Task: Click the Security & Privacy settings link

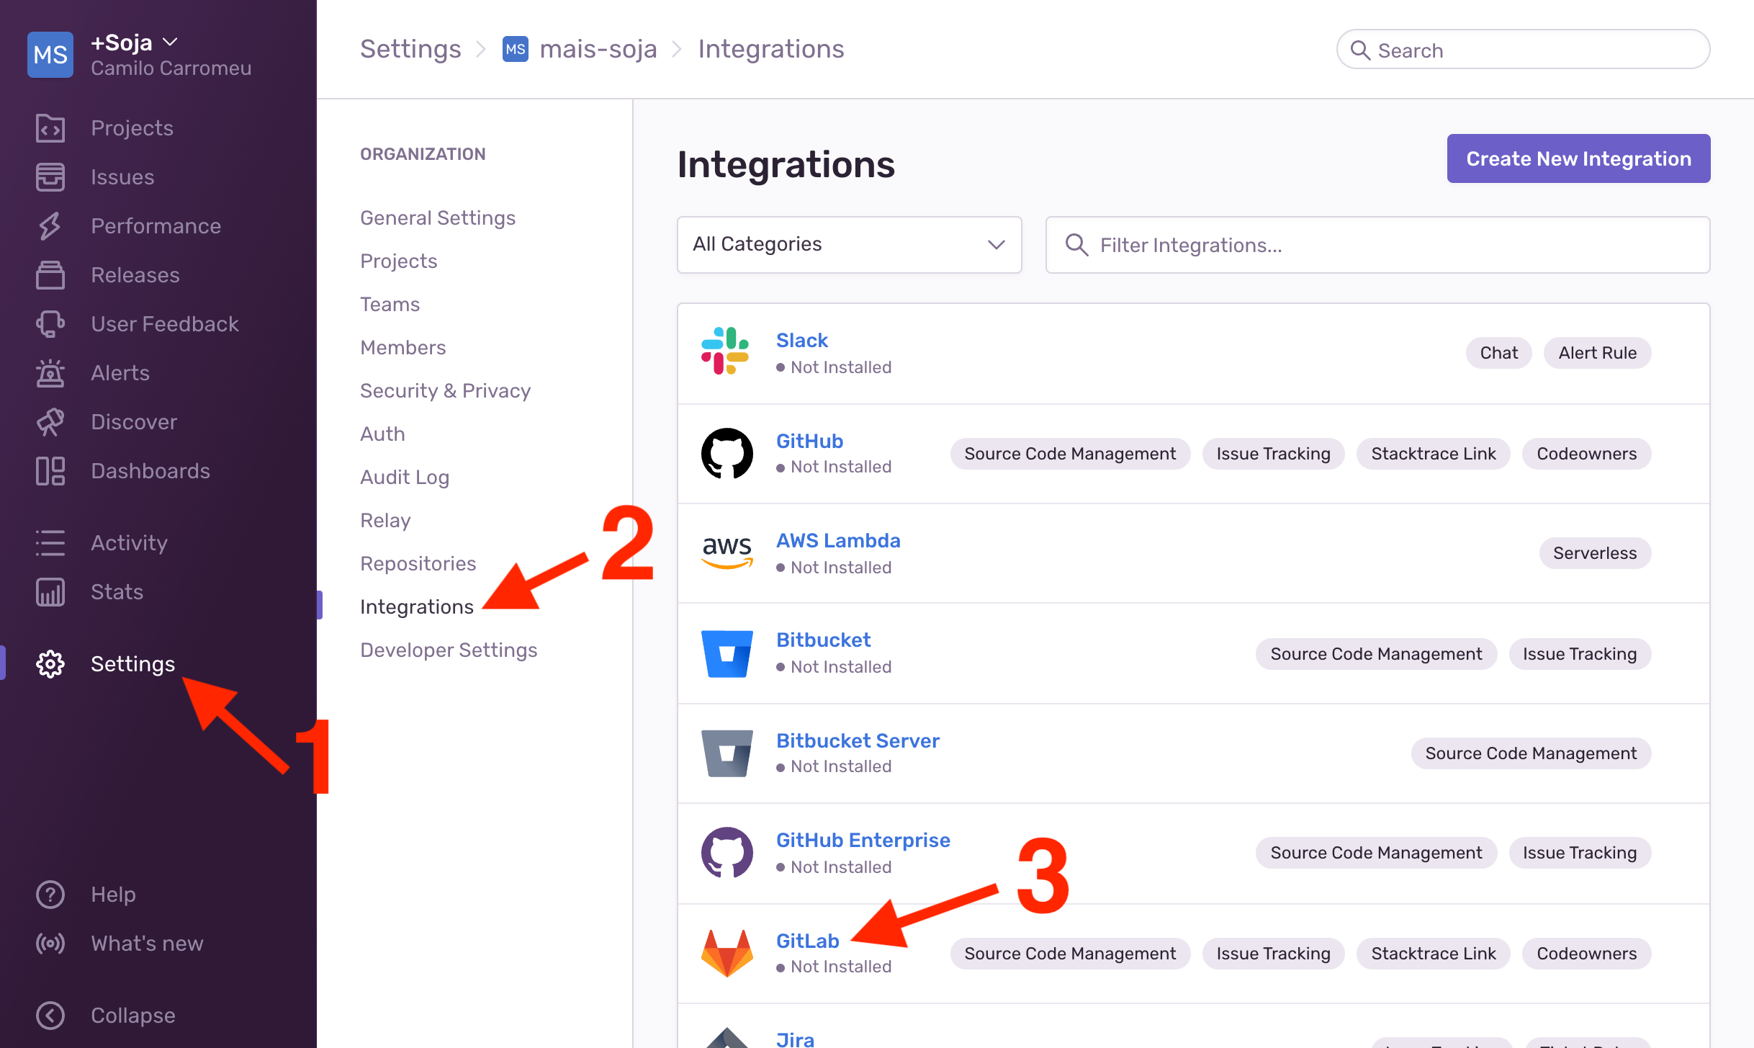Action: pyautogui.click(x=445, y=390)
